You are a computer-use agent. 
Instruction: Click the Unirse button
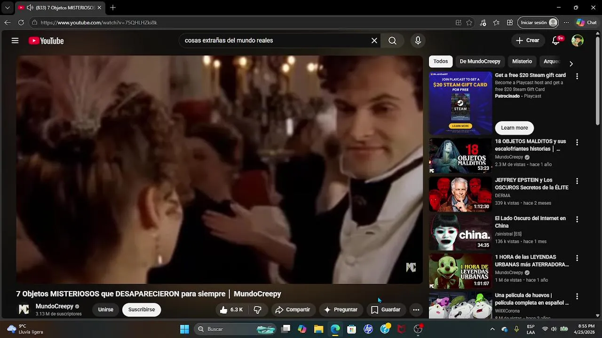(106, 310)
